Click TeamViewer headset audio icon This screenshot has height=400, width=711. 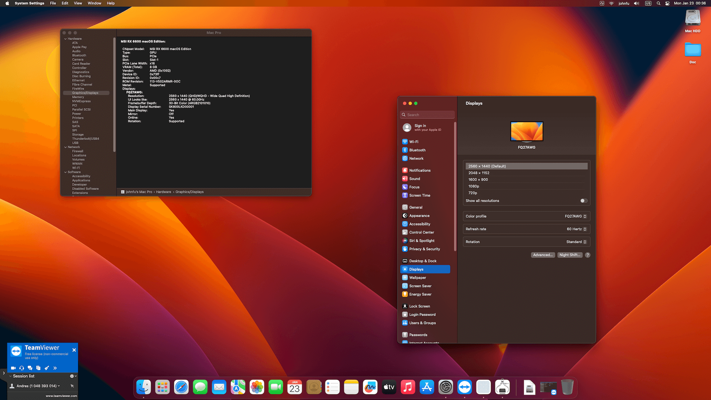21,368
